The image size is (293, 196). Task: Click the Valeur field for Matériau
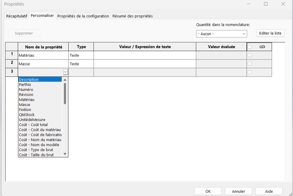145,55
